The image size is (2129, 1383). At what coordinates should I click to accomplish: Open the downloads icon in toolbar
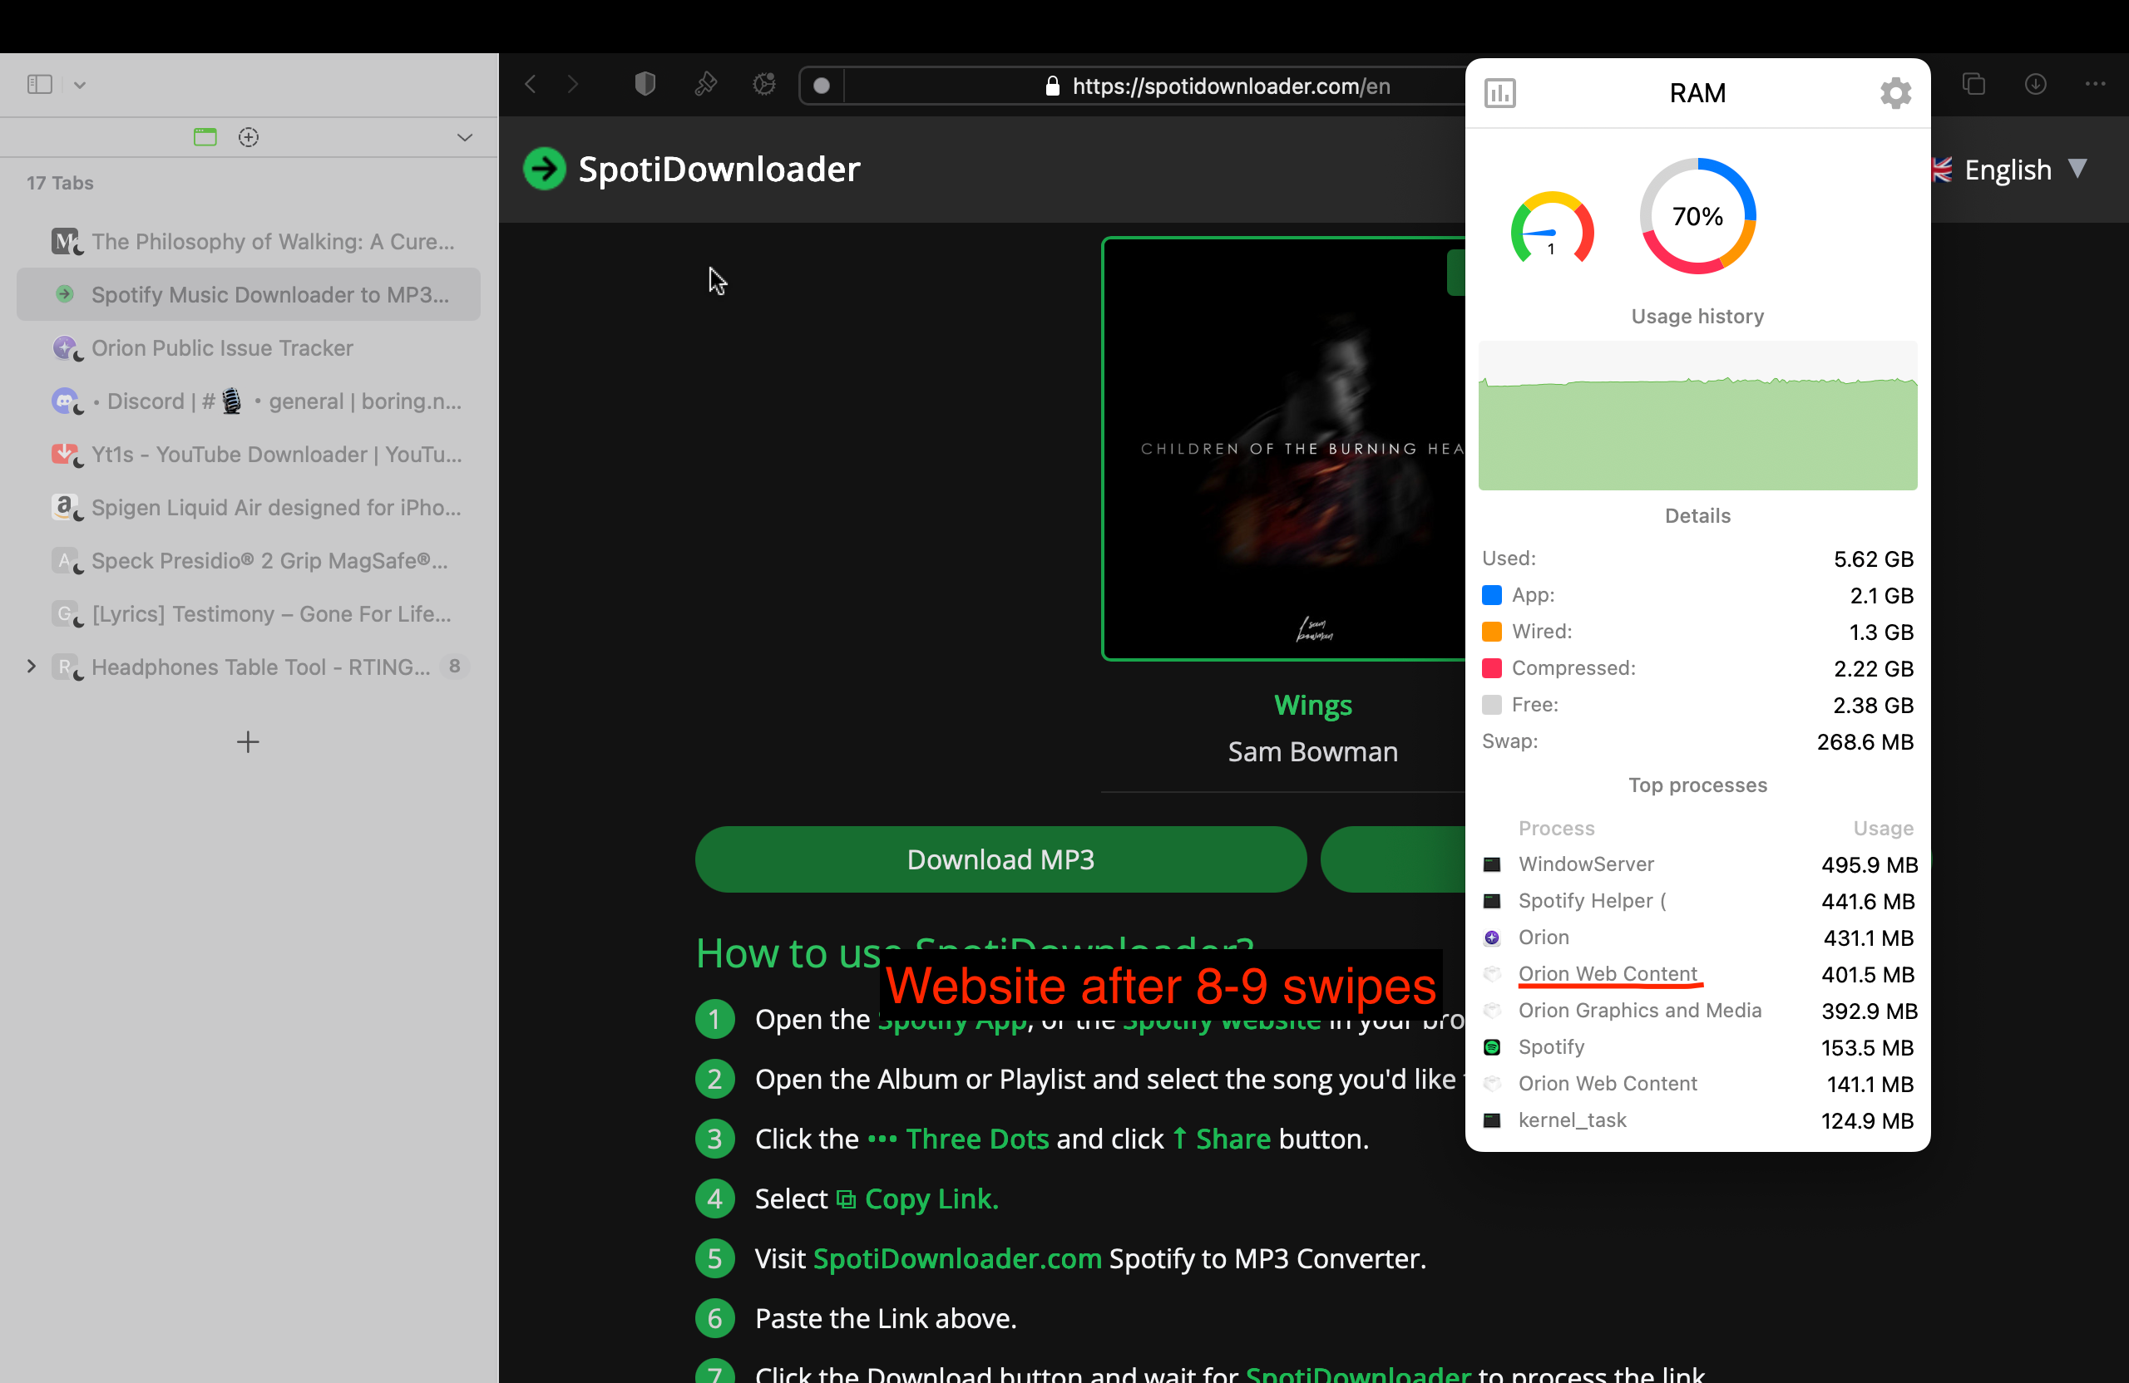pos(2035,84)
